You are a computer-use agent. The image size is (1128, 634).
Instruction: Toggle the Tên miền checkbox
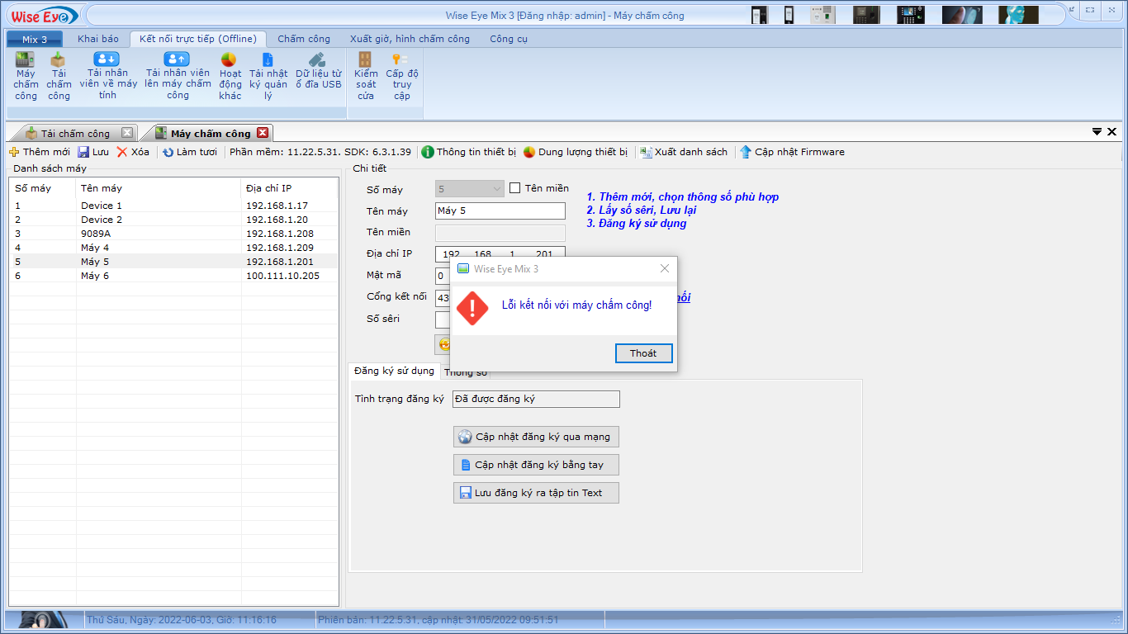click(x=515, y=188)
